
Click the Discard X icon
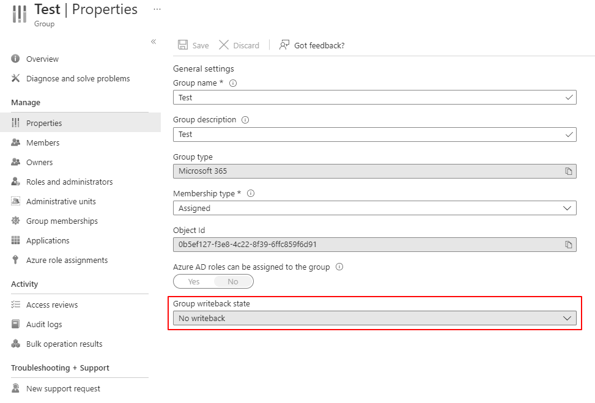224,45
